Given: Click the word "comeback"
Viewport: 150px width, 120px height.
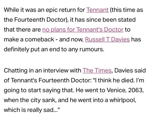Looking at the screenshot, I should click(39, 39).
